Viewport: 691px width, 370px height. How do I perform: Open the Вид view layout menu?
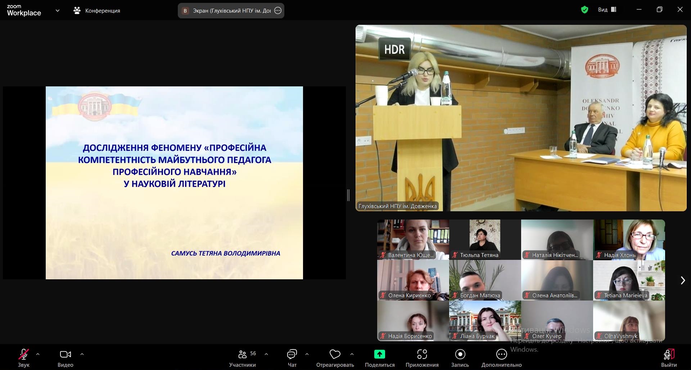607,10
